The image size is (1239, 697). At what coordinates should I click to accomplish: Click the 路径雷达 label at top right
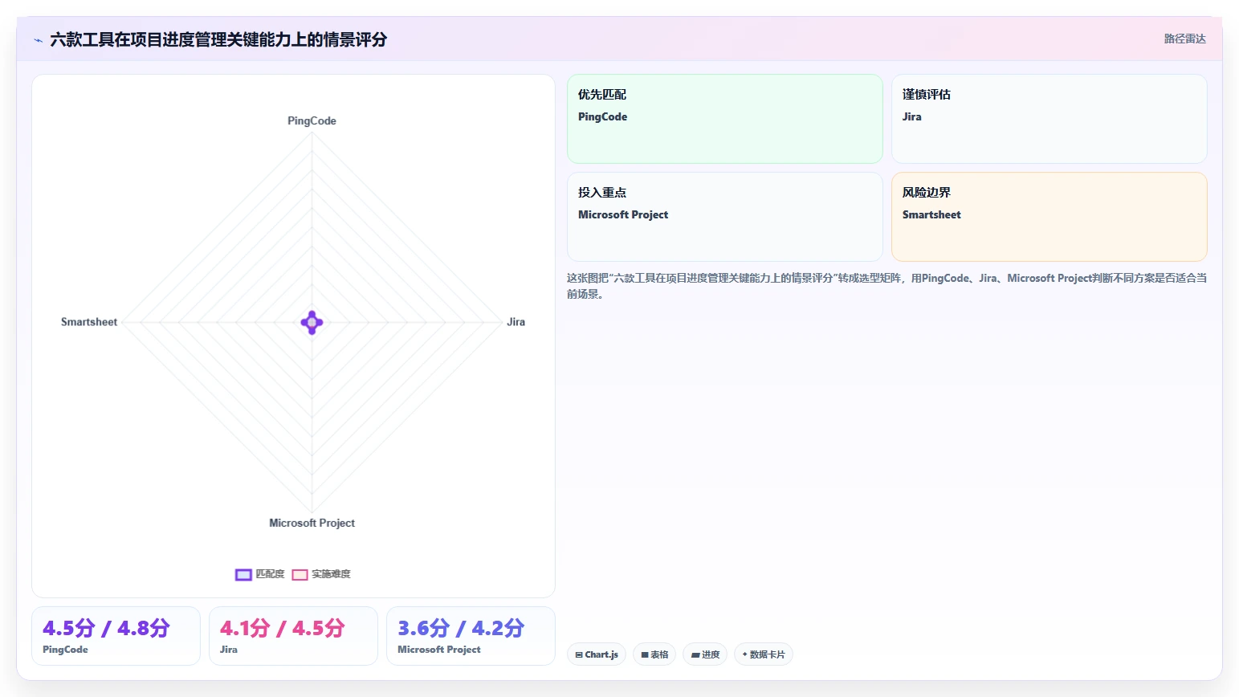[x=1185, y=39]
